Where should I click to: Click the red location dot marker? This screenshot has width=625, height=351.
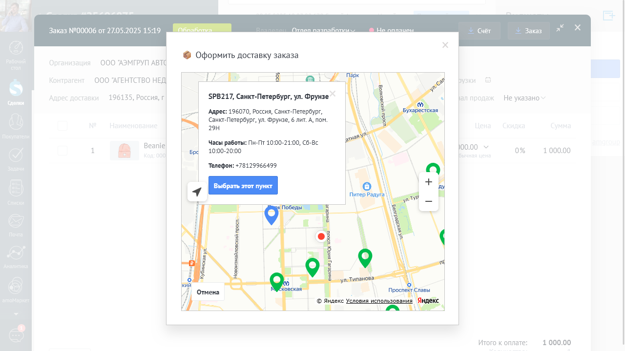[321, 236]
